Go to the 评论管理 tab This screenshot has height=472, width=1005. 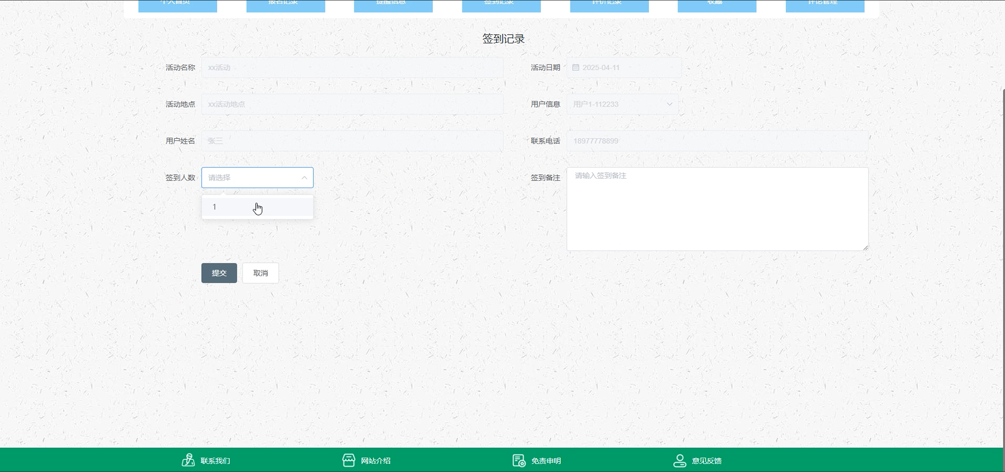tap(825, 5)
